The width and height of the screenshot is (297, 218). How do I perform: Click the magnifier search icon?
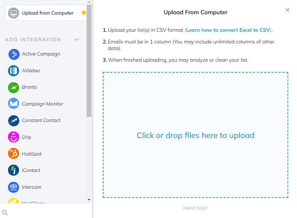[x=5, y=213]
